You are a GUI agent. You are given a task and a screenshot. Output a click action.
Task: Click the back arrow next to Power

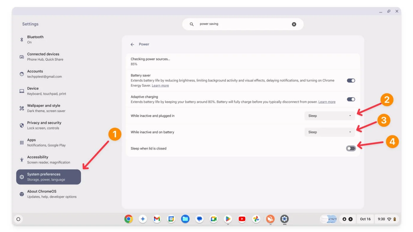(x=132, y=45)
